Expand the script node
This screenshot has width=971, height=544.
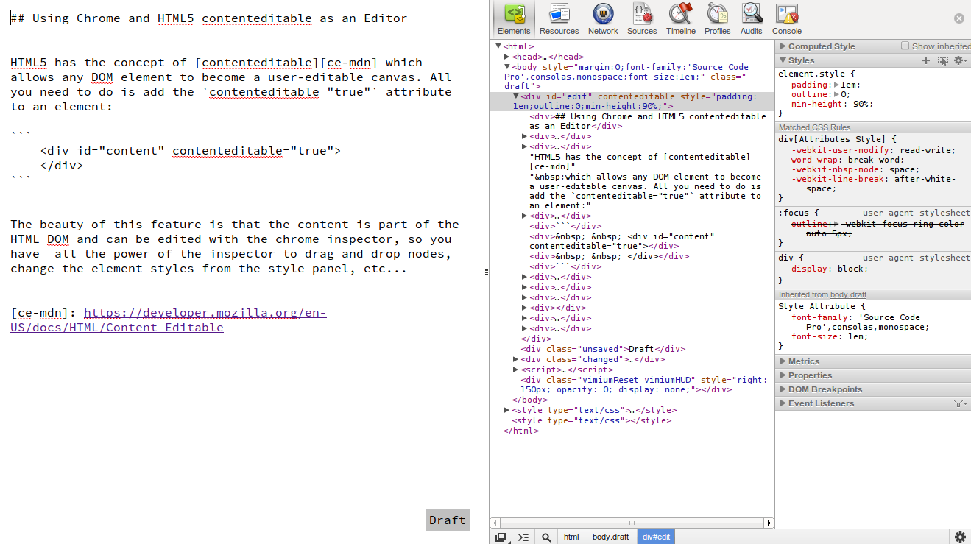[x=516, y=370]
